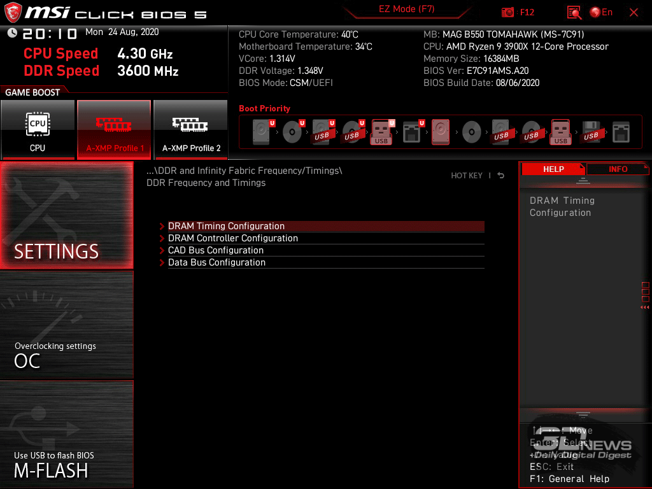Select UEFI CD/DVD boot device icon
Screen dimensions: 652x489
pos(293,132)
